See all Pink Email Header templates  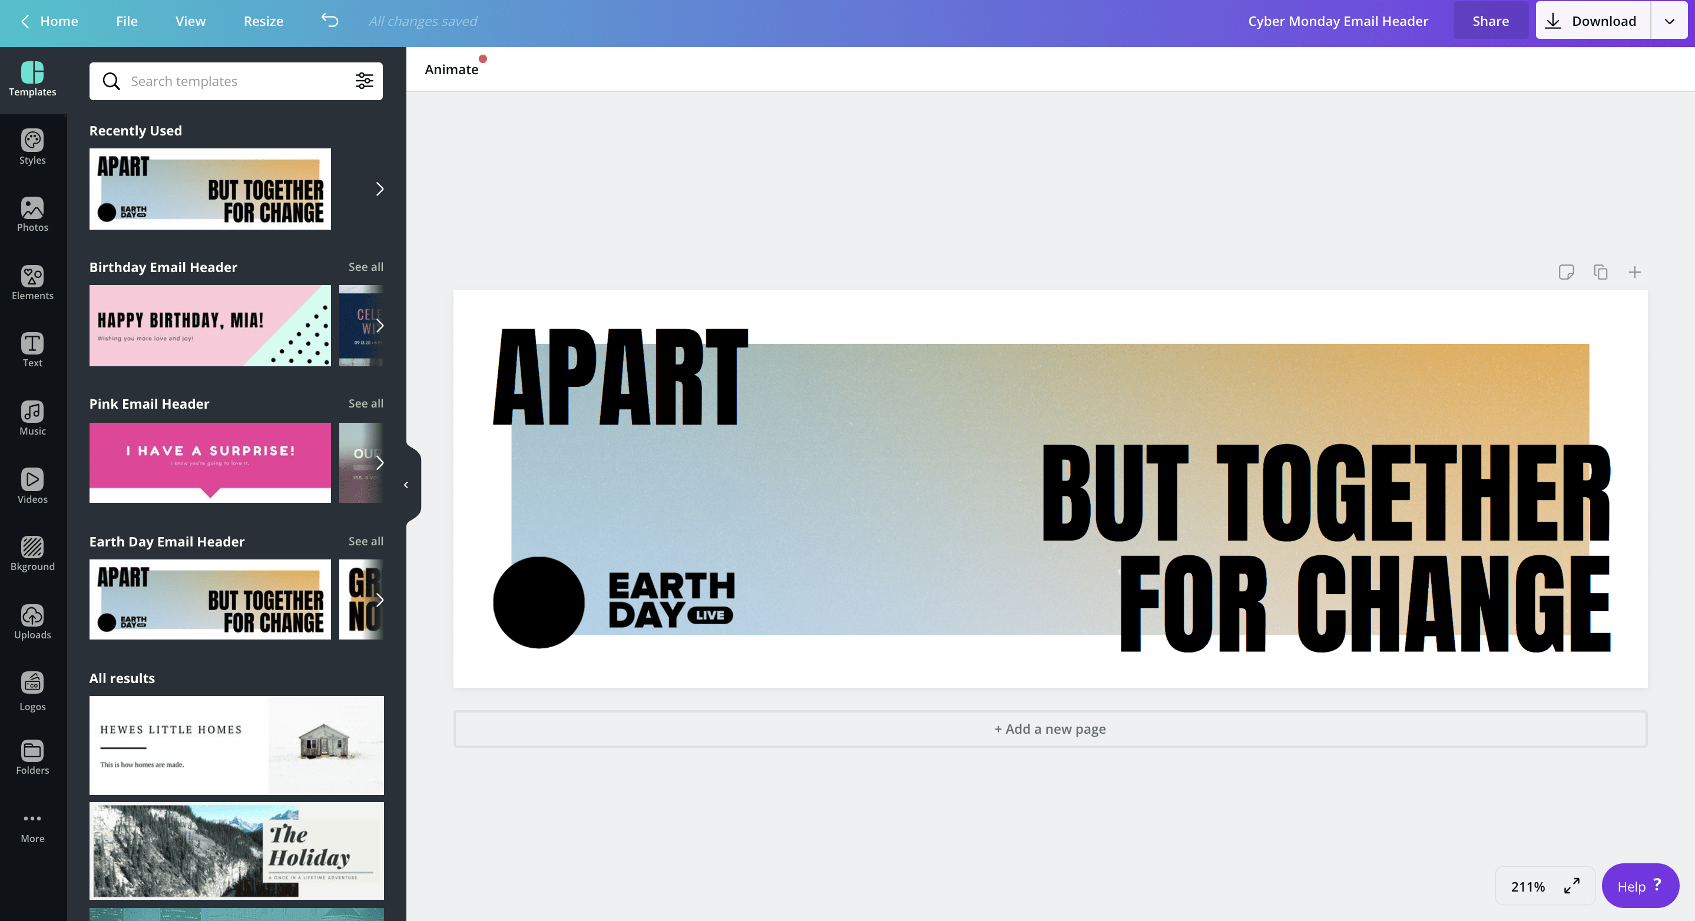[365, 403]
